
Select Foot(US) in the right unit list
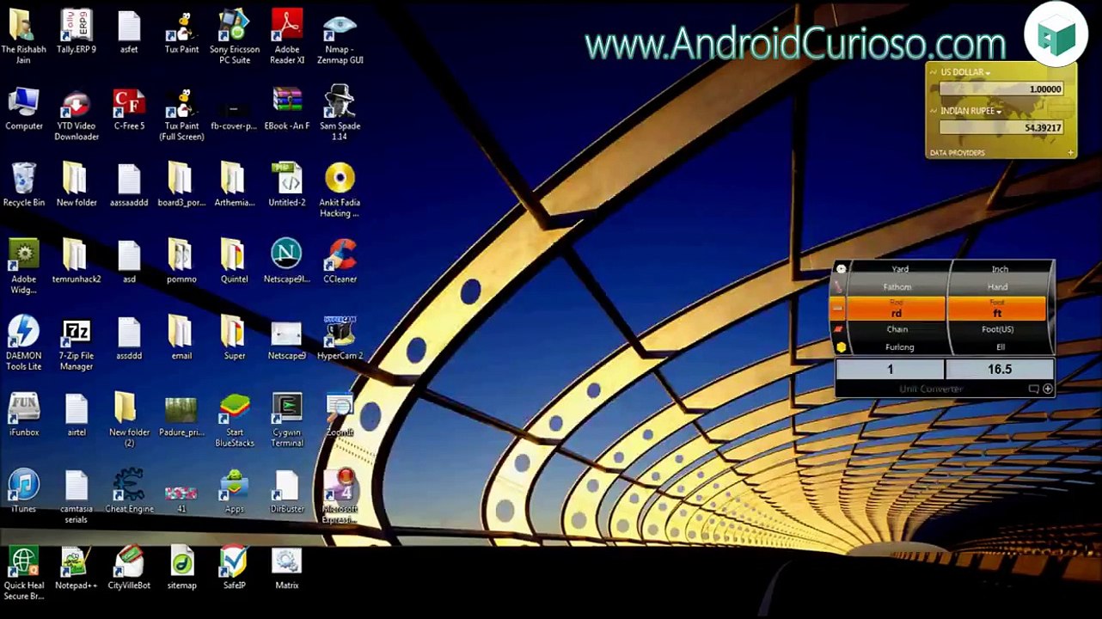998,329
